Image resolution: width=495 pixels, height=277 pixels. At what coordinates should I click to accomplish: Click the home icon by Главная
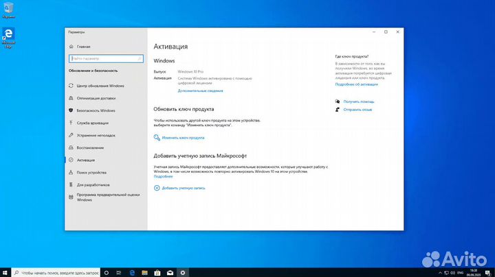[x=71, y=47]
